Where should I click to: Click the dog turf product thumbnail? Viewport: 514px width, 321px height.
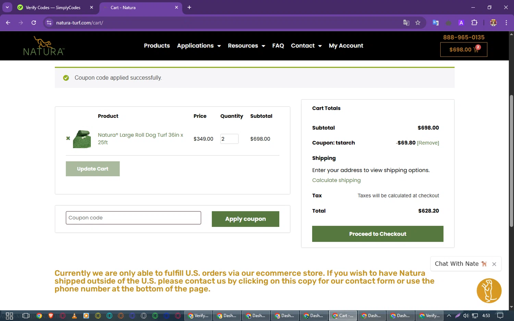pos(82,139)
